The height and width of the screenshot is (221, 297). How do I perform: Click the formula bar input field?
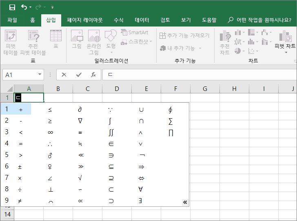pos(199,75)
